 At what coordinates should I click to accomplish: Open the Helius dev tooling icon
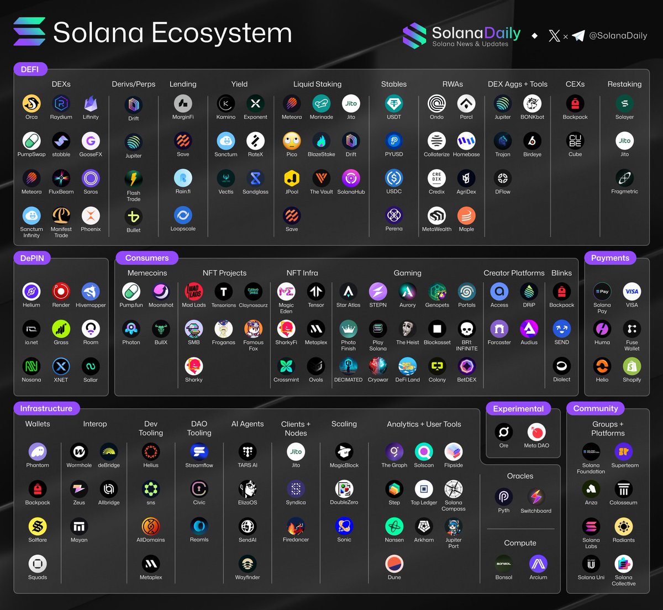pyautogui.click(x=151, y=451)
